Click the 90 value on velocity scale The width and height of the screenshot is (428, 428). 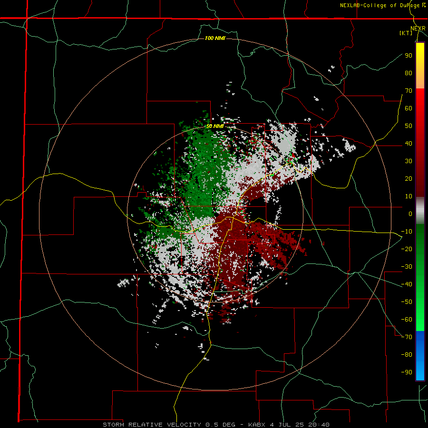(x=409, y=56)
